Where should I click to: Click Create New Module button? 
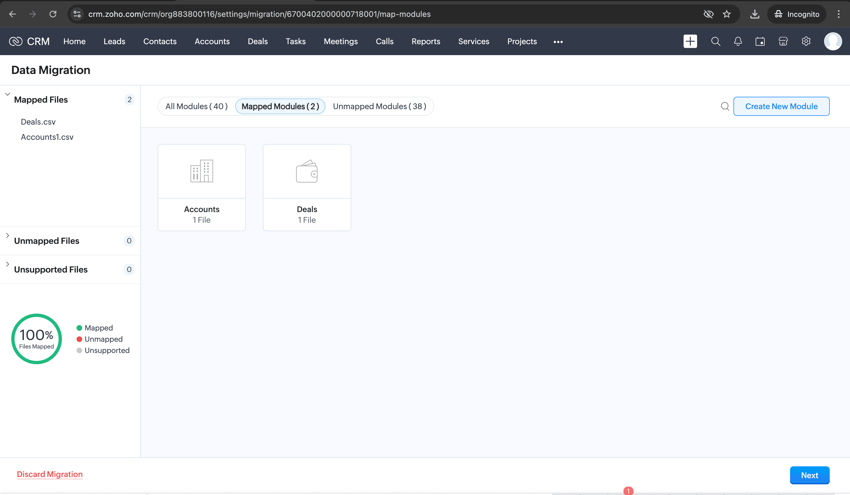pyautogui.click(x=781, y=107)
